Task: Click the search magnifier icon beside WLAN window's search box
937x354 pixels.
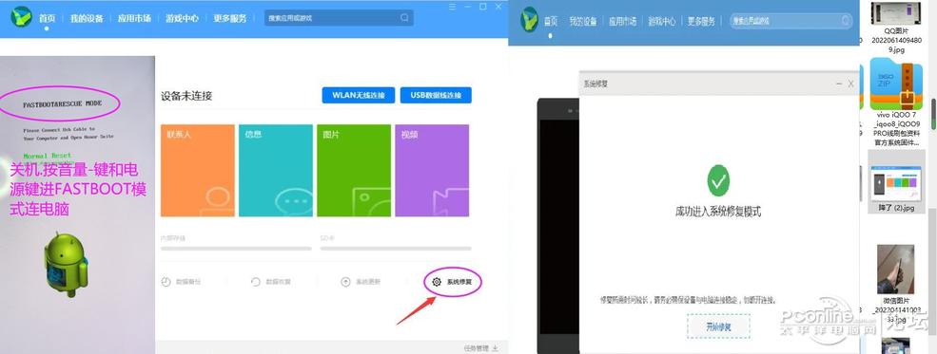Action: pos(404,18)
